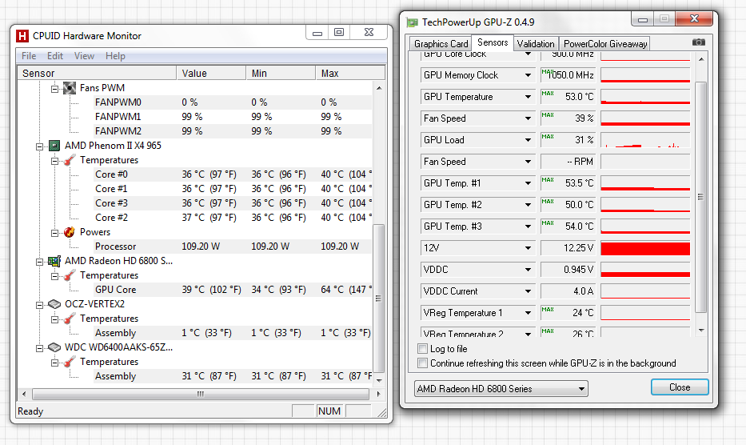Click the thermometer icon under AMD Radeon Temperatures
This screenshot has width=746, height=445.
pyautogui.click(x=70, y=275)
